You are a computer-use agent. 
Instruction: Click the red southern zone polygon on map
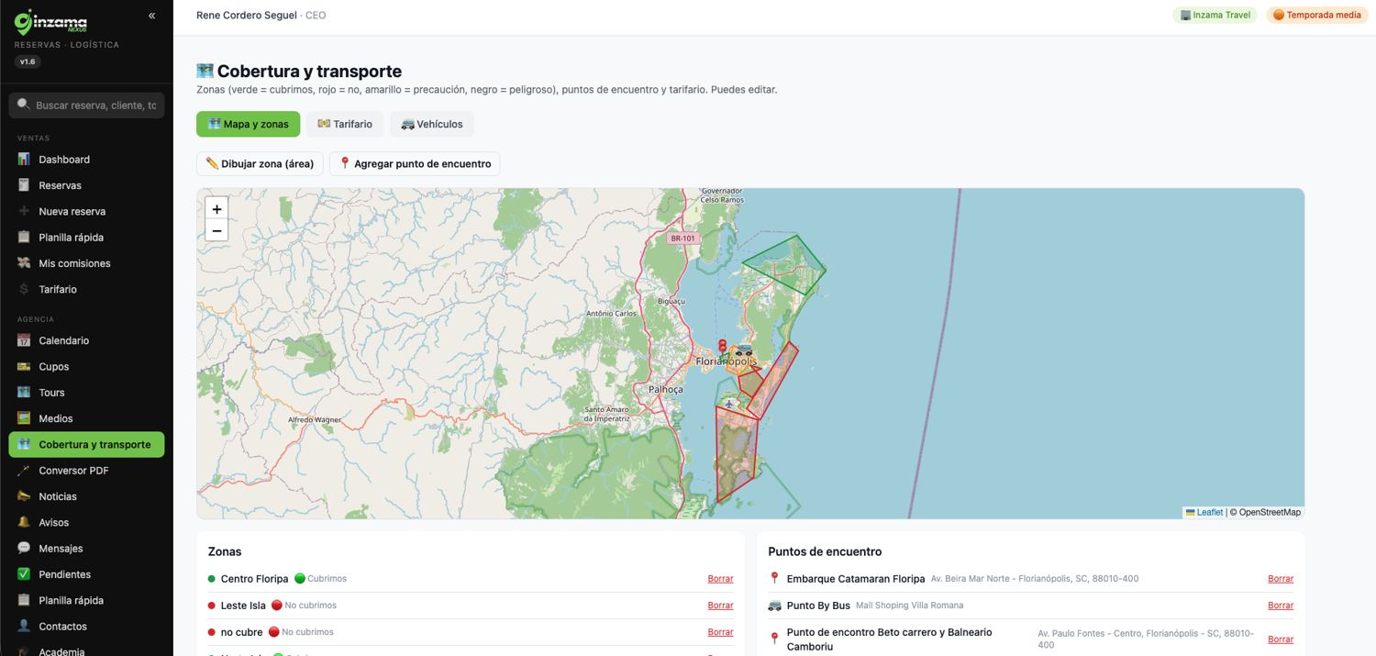pos(737,454)
